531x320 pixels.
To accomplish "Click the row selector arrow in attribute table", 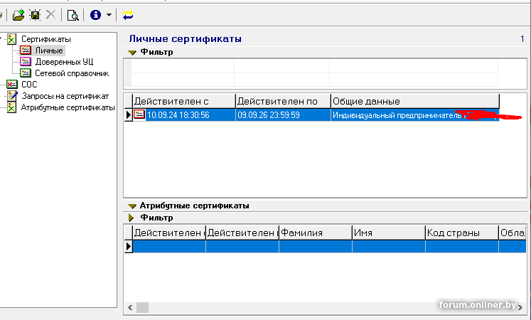I will (129, 246).
